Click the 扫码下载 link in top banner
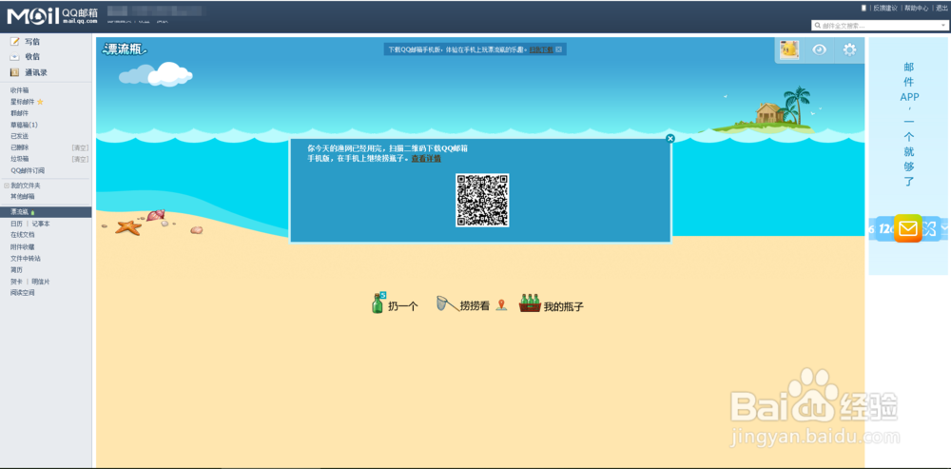The image size is (951, 469). click(x=541, y=49)
